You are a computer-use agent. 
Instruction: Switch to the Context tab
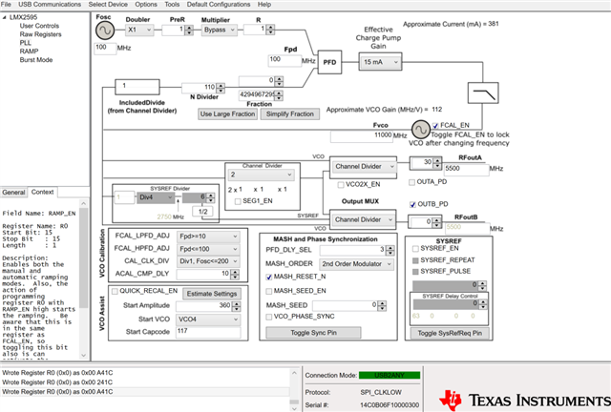[42, 192]
